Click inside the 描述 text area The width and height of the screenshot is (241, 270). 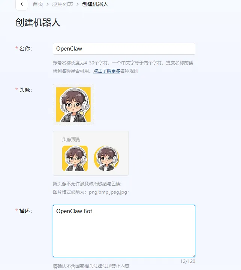(x=124, y=231)
